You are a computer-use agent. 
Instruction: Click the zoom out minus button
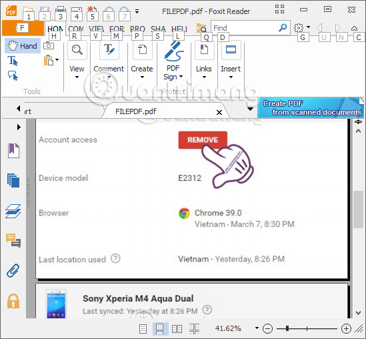[267, 329]
